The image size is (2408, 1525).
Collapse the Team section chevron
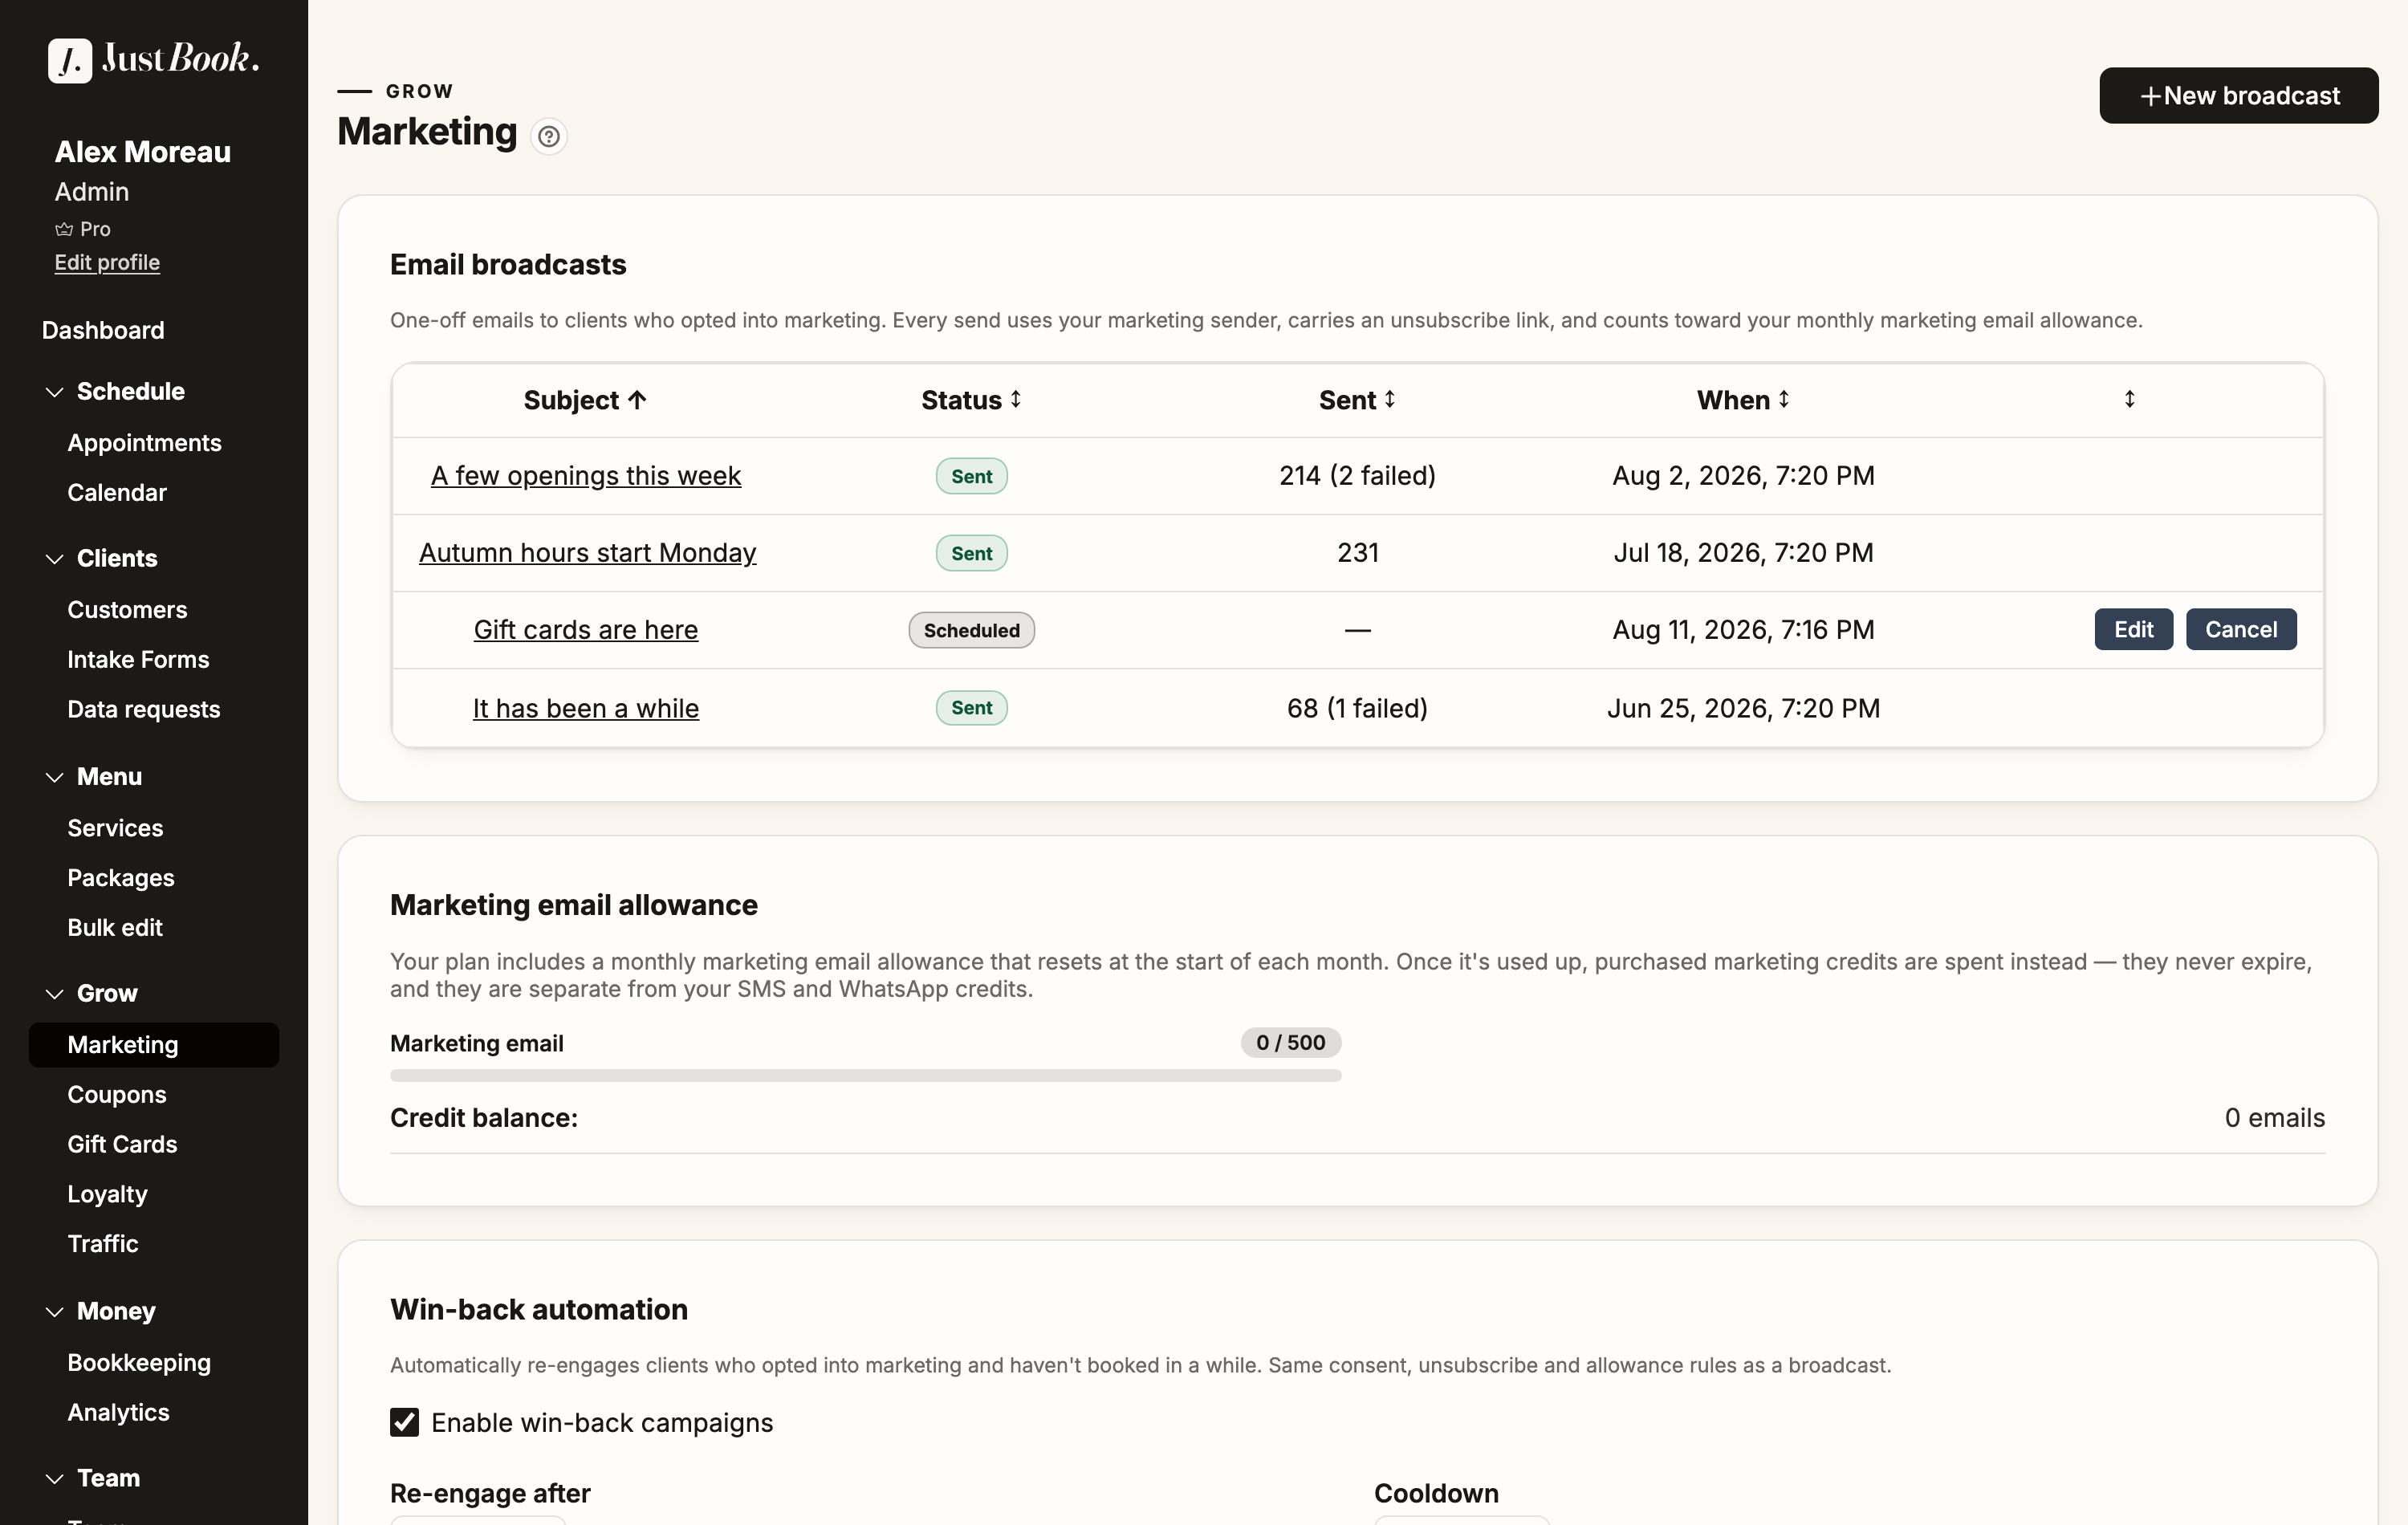point(55,1479)
